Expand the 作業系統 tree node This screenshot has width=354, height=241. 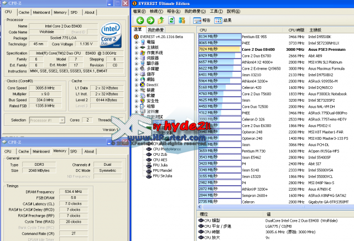pyautogui.click(x=137, y=53)
